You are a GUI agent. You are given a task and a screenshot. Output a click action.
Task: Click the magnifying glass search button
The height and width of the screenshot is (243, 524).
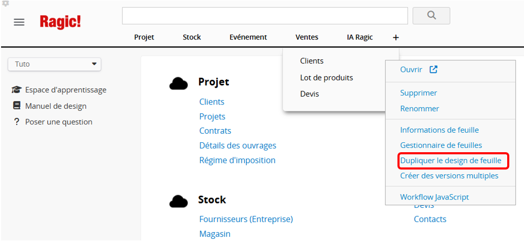(x=431, y=16)
